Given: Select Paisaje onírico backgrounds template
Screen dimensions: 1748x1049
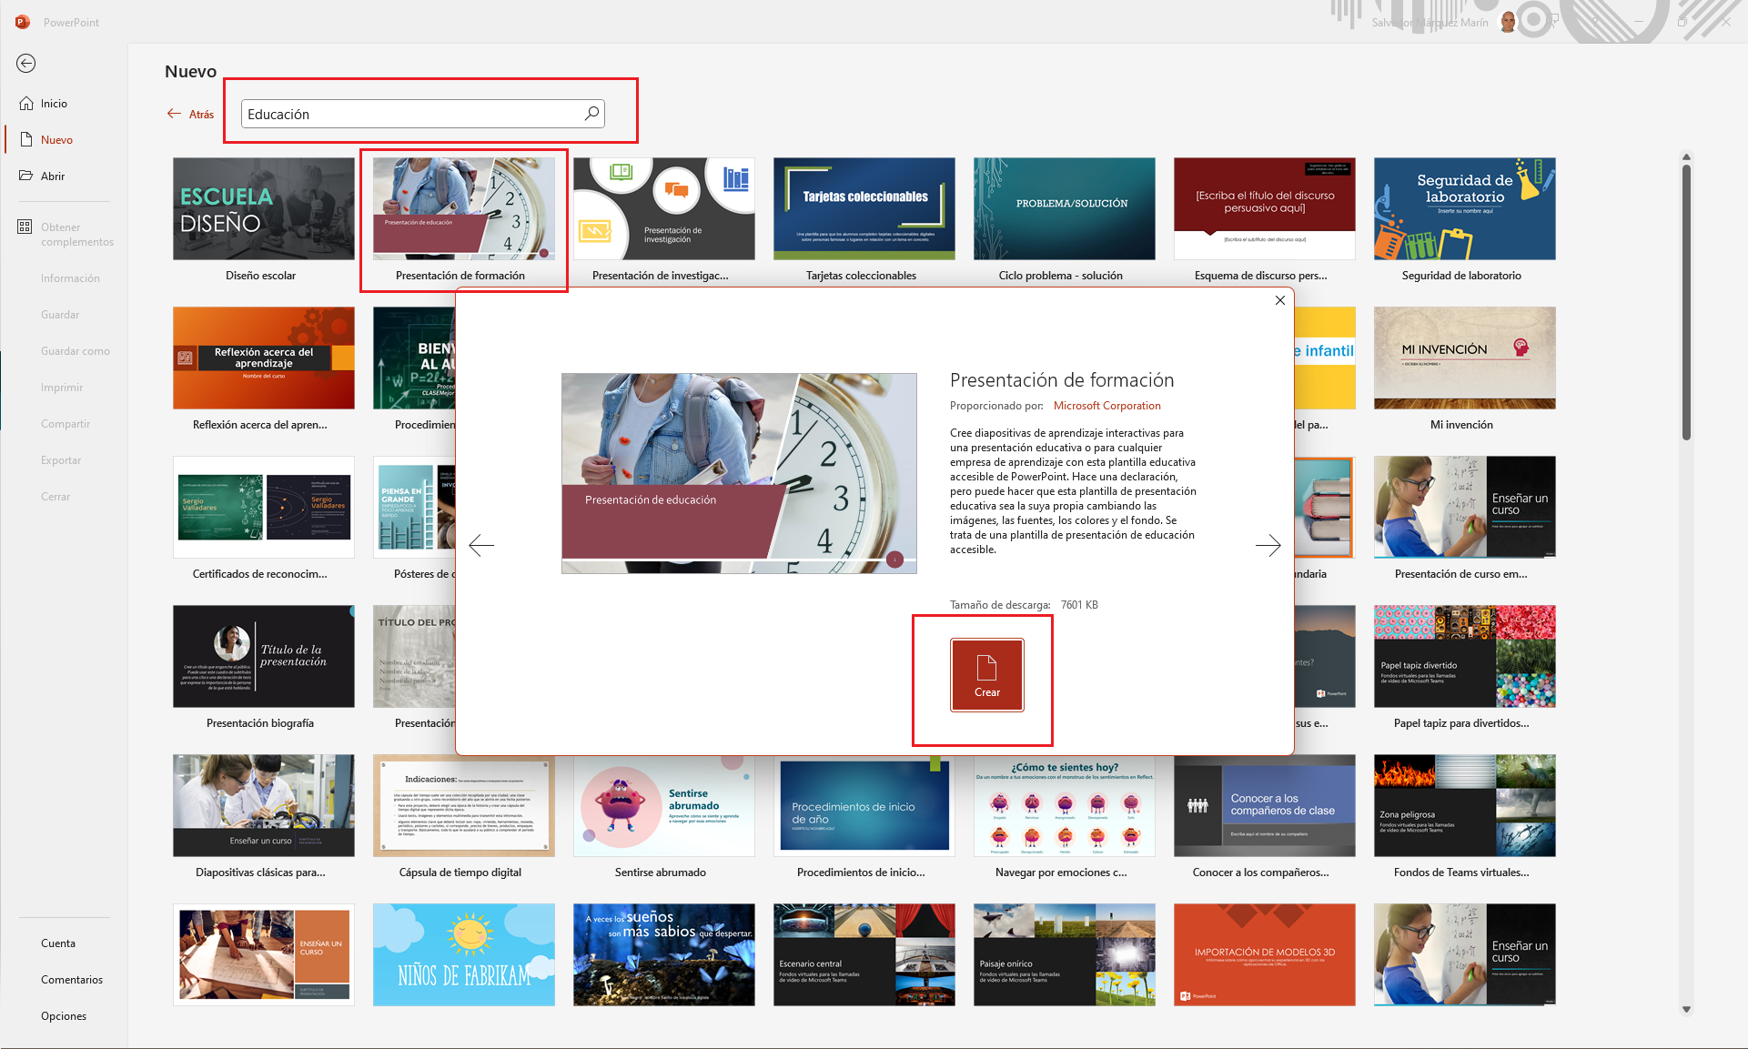Looking at the screenshot, I should coord(1065,955).
